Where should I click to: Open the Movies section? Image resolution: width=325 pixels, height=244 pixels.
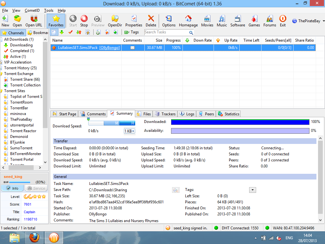pos(207,21)
